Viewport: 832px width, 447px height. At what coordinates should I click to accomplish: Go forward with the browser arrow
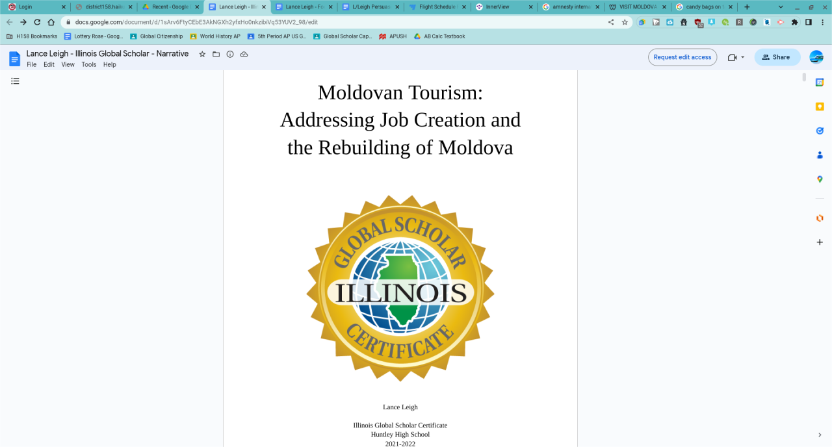coord(23,22)
